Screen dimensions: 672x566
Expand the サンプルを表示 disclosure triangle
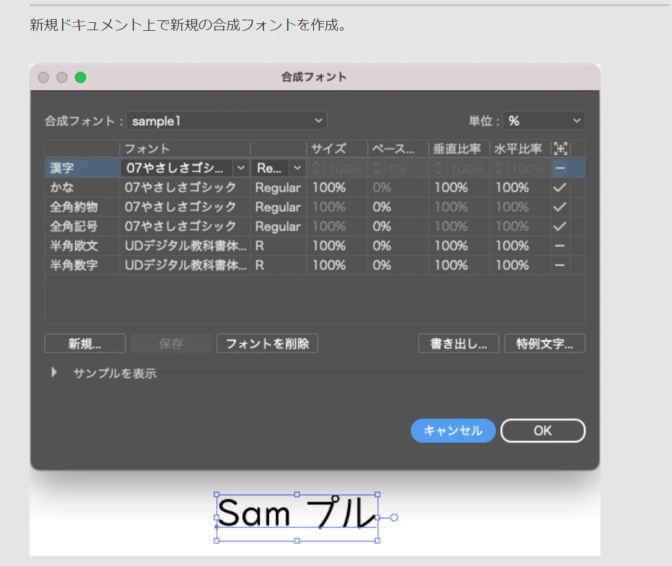pos(54,372)
